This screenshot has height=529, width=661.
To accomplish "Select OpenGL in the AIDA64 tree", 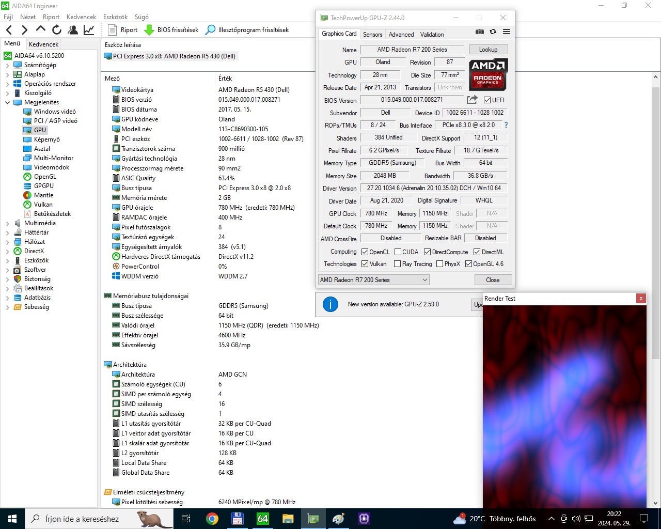I will pos(45,177).
